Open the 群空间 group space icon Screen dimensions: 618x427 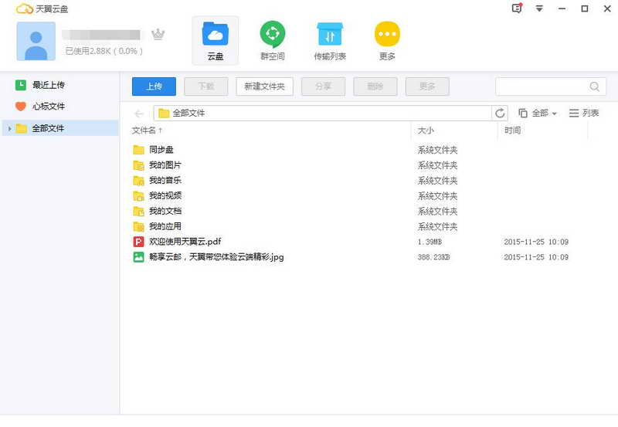(x=272, y=41)
